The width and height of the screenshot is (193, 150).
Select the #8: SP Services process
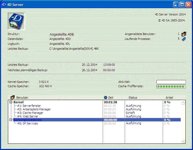[27, 123]
